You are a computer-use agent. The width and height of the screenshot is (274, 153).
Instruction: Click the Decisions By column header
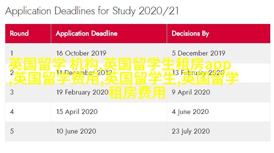[x=190, y=33]
